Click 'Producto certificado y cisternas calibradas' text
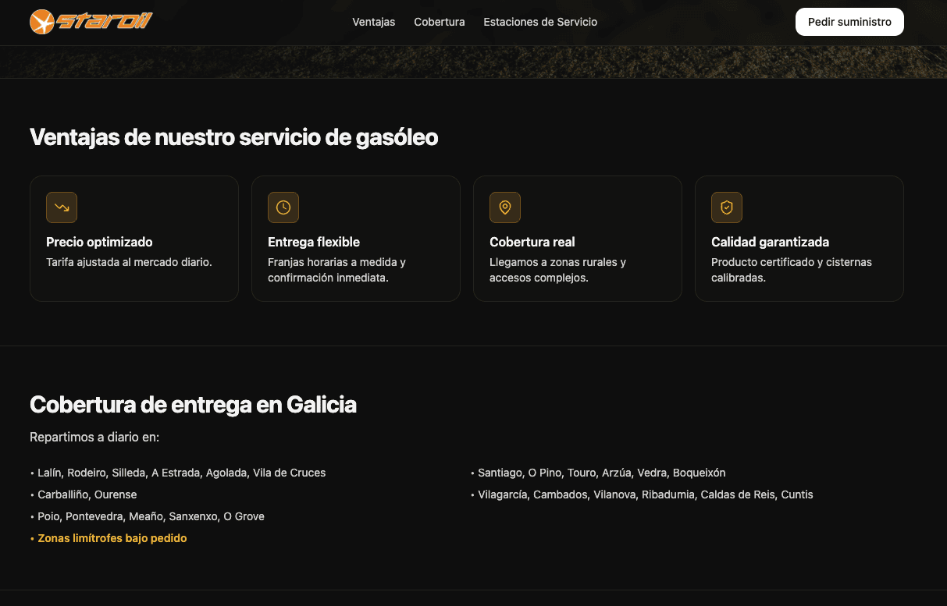Viewport: 947px width, 606px height. point(792,270)
